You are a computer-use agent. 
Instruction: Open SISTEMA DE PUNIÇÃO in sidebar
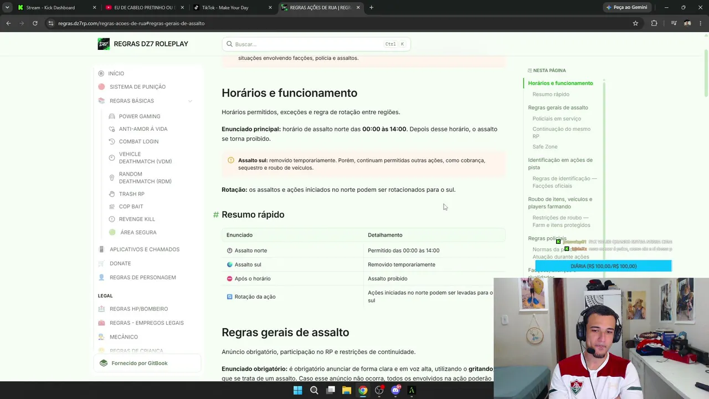click(137, 87)
